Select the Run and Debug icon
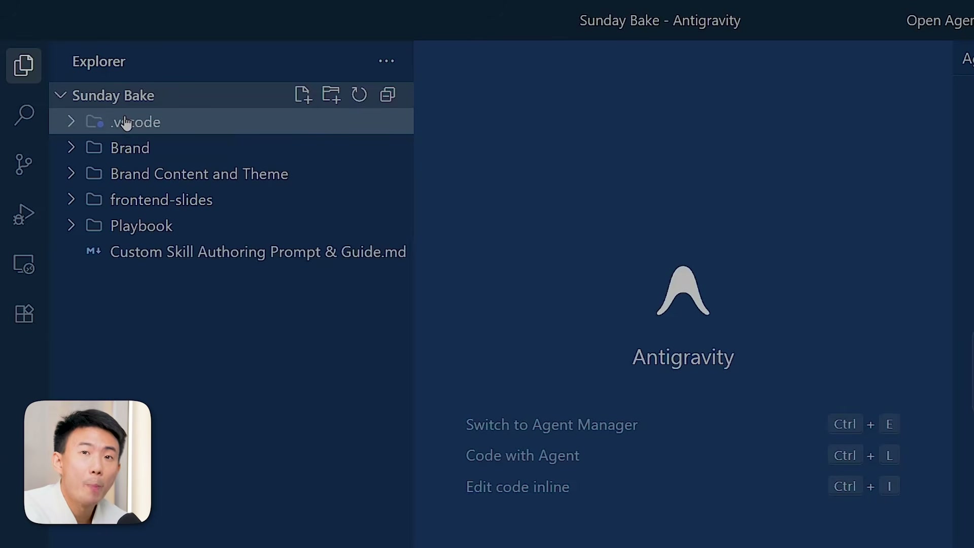The image size is (974, 548). (23, 214)
